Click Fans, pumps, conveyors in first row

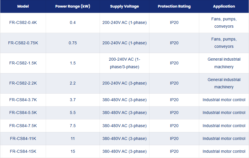click(224, 22)
